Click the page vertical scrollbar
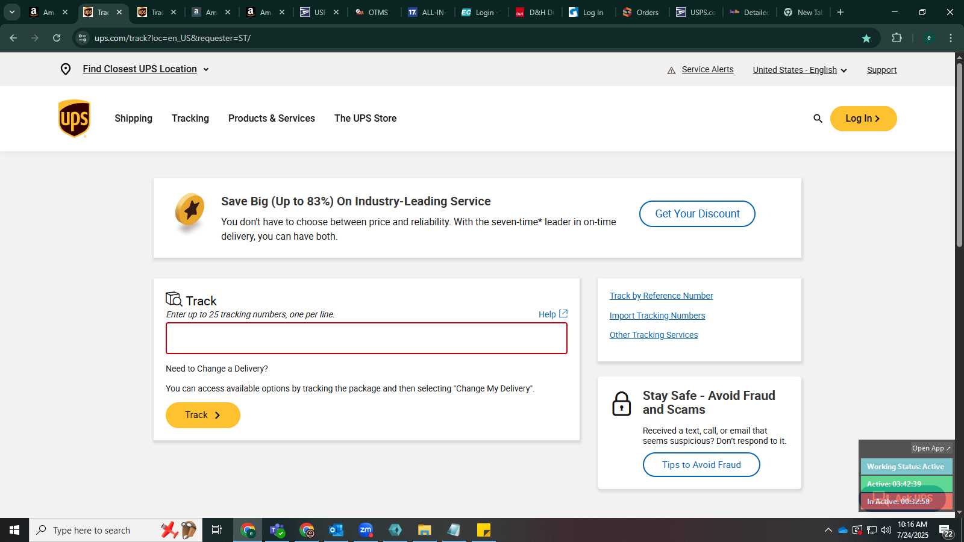Screen dimensions: 964x542 pos(959,154)
